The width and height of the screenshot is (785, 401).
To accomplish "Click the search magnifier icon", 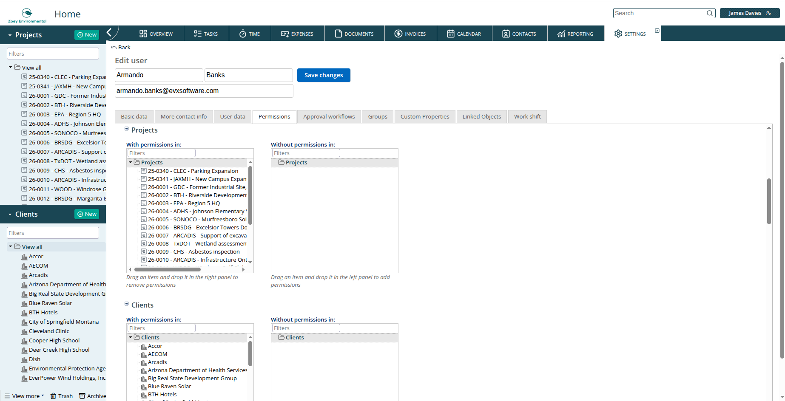I will pos(710,13).
